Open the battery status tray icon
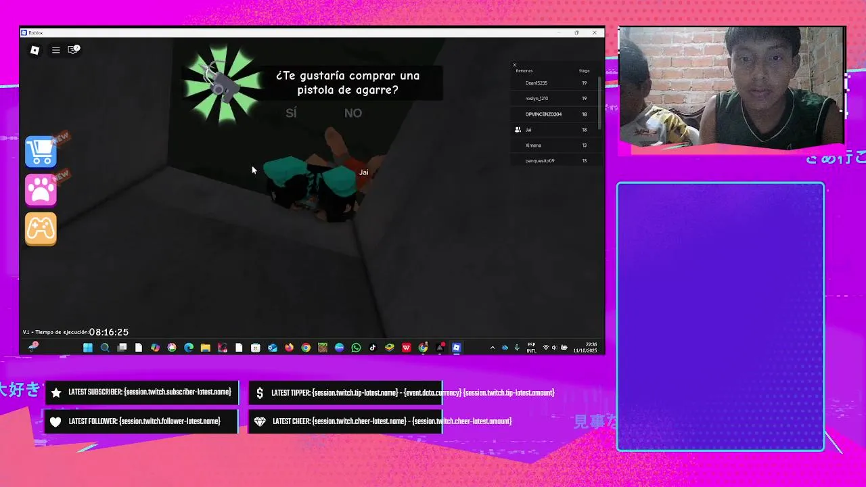The width and height of the screenshot is (866, 487). pos(563,348)
